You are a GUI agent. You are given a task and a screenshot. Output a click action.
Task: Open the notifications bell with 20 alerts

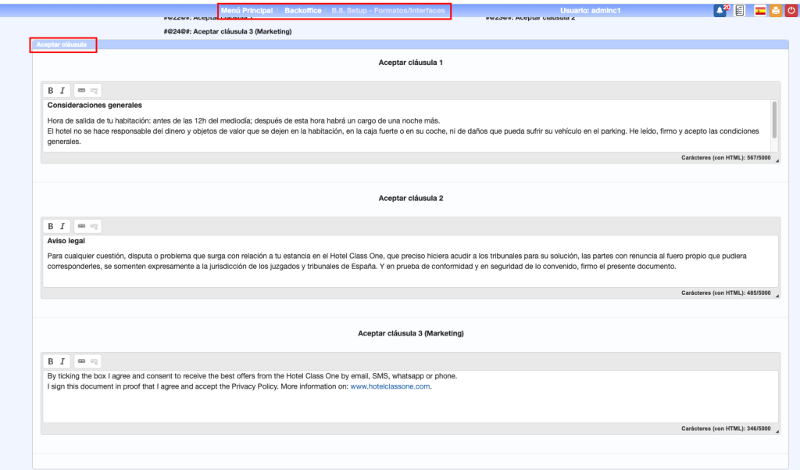720,11
